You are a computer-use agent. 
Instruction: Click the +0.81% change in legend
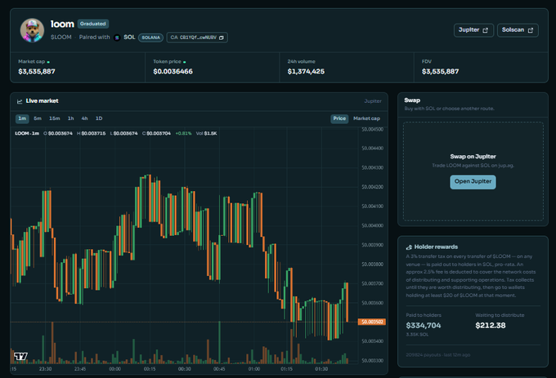(x=183, y=133)
